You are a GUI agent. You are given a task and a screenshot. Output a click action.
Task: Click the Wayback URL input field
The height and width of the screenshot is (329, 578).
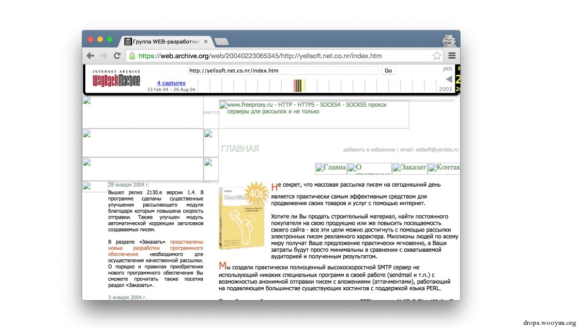pyautogui.click(x=283, y=71)
